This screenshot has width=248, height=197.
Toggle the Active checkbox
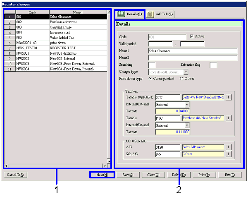191,36
